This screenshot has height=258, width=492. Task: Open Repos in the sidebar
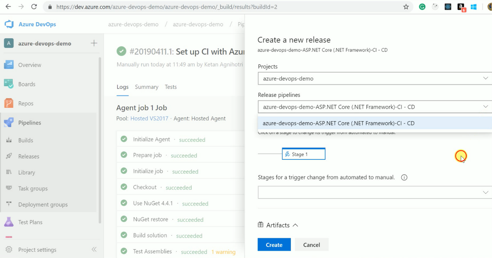coord(26,103)
